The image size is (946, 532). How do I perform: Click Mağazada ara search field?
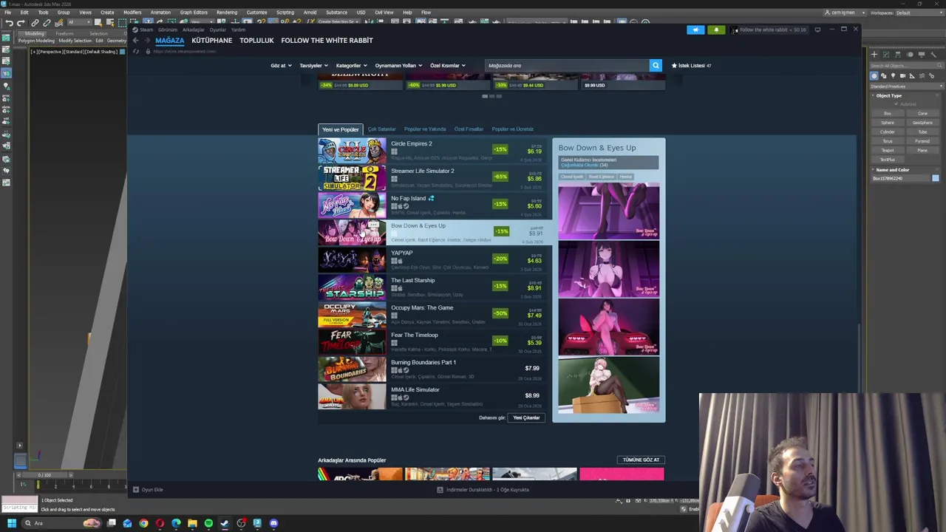566,66
